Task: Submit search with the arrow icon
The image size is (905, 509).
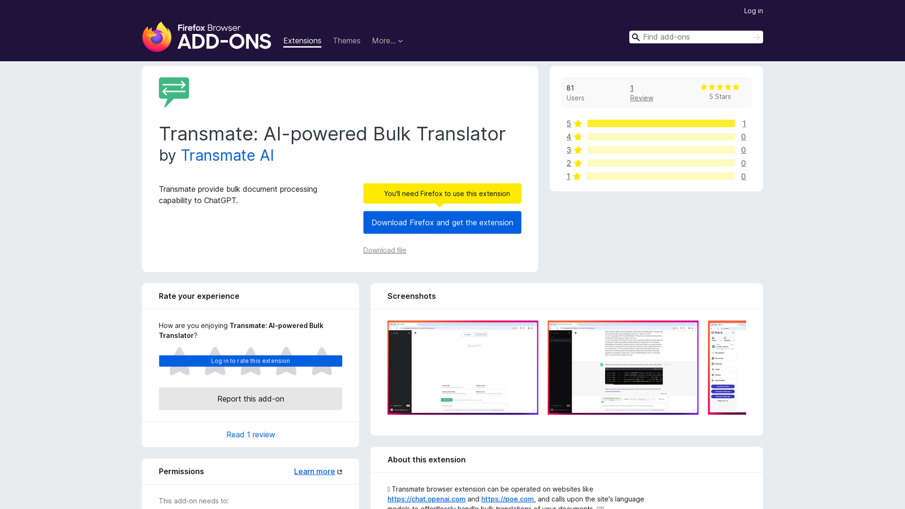Action: [756, 37]
